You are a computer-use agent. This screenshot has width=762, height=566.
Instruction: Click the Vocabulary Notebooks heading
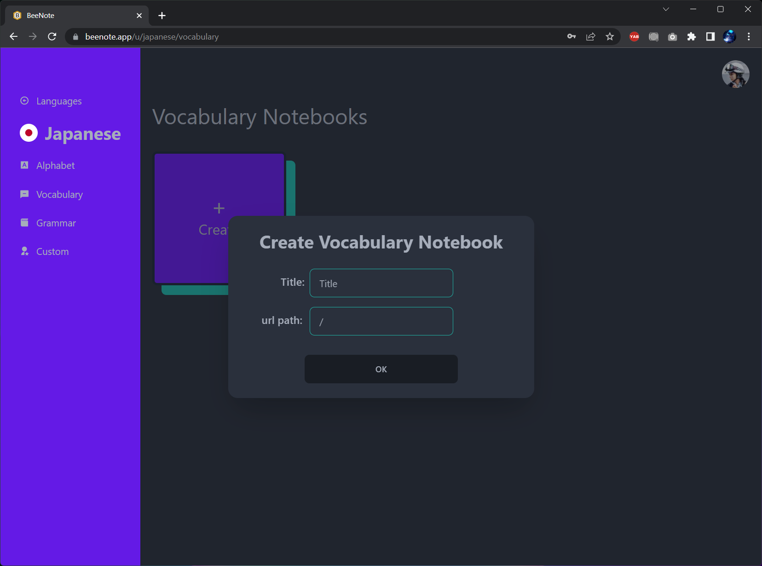pos(260,117)
